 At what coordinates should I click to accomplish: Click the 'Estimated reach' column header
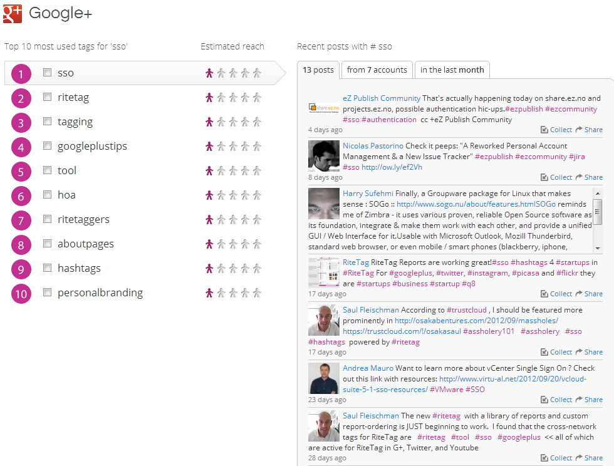pyautogui.click(x=232, y=46)
